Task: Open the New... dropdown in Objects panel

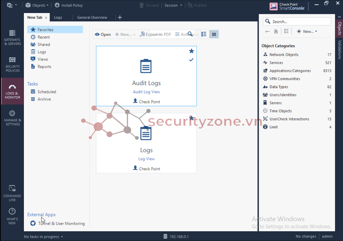Action: click(307, 32)
